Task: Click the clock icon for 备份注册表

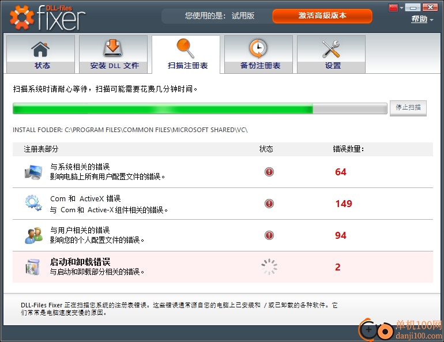Action: click(258, 48)
